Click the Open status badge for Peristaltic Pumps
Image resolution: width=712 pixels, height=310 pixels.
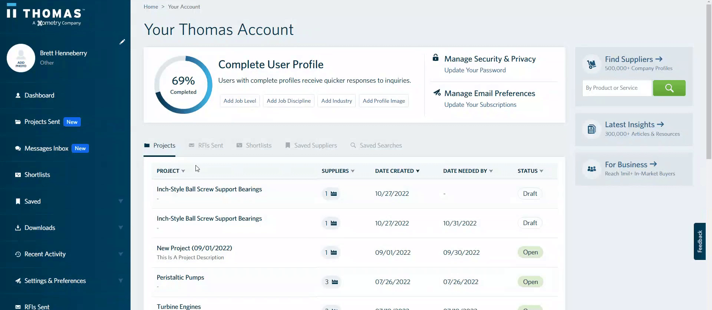pyautogui.click(x=530, y=282)
